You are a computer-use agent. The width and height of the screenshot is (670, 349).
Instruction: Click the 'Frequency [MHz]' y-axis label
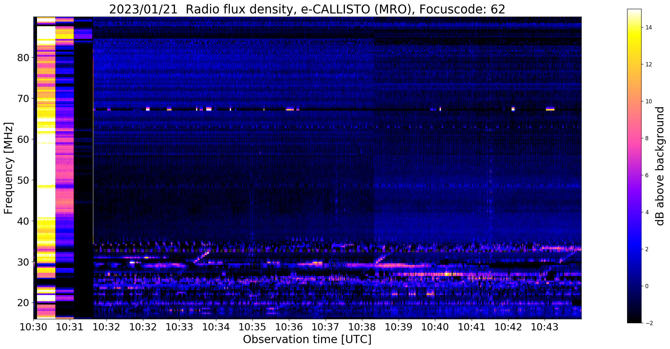[x=9, y=168]
